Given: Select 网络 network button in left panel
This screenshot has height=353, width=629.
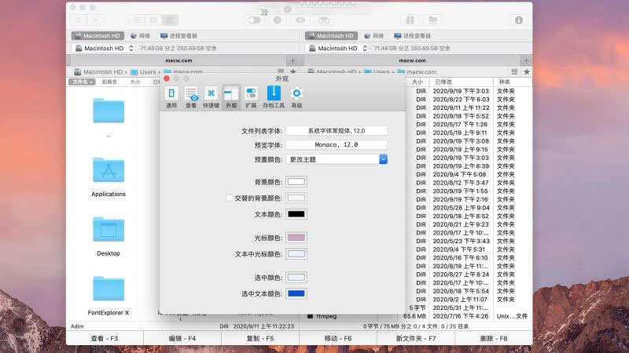Looking at the screenshot, I should pos(141,35).
